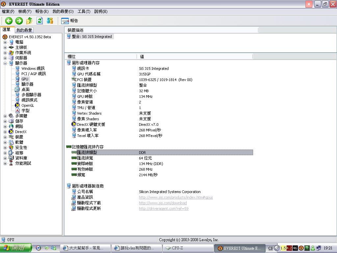The height and width of the screenshot is (253, 337).
Task: Collapse the 顯示器 display node
Action: point(5,63)
